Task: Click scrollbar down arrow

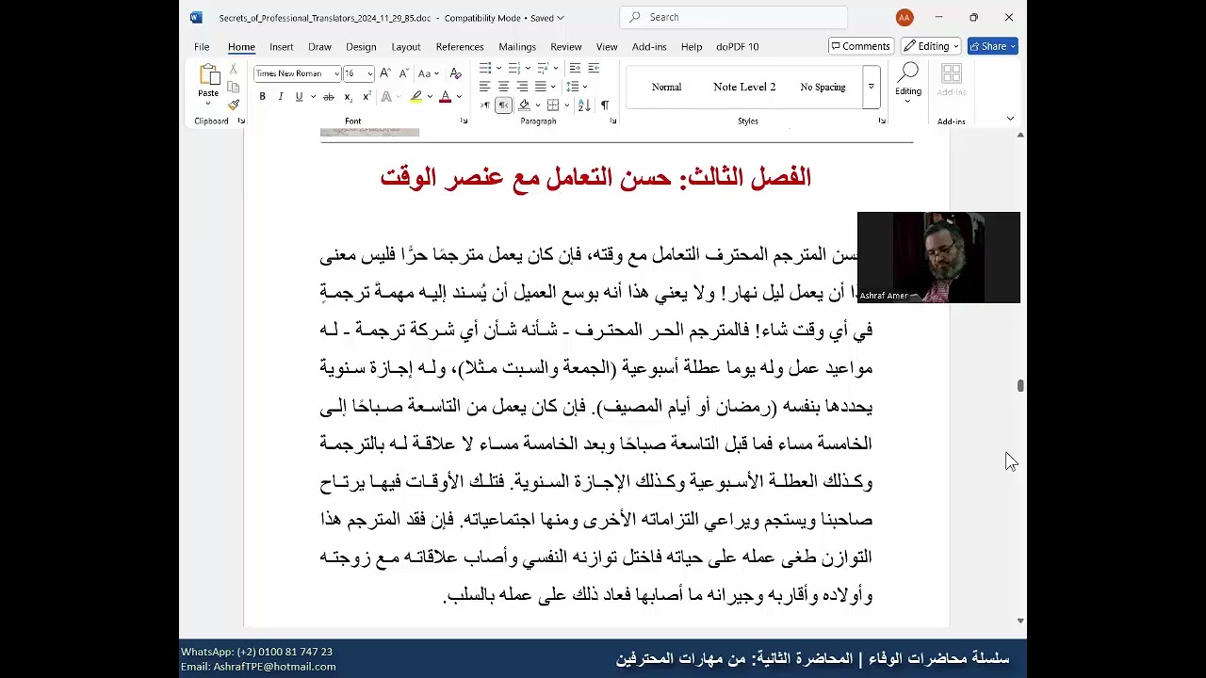Action: pos(1020,621)
